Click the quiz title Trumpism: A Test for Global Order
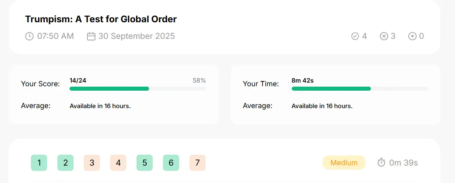Image resolution: width=455 pixels, height=183 pixels. coord(101,19)
